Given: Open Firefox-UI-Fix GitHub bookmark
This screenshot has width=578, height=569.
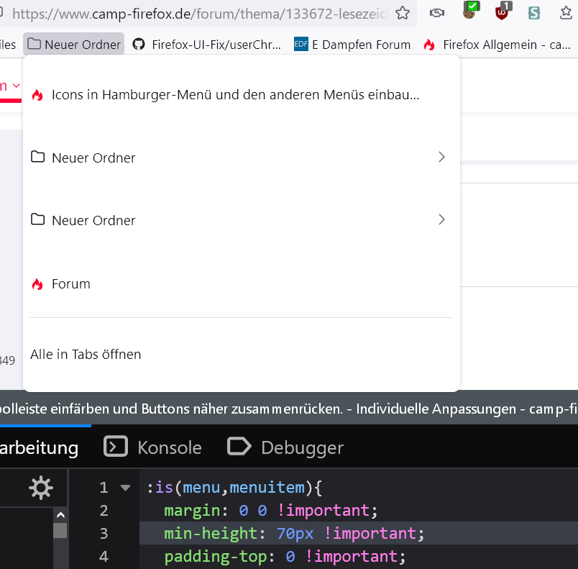Looking at the screenshot, I should pyautogui.click(x=207, y=45).
